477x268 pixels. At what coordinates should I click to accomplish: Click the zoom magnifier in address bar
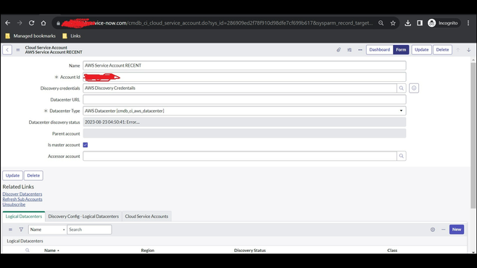[x=381, y=22]
